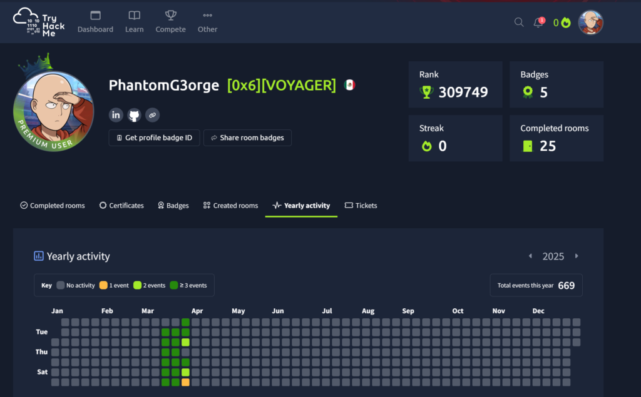
Task: Click the Thu row label
Action: [x=42, y=352]
